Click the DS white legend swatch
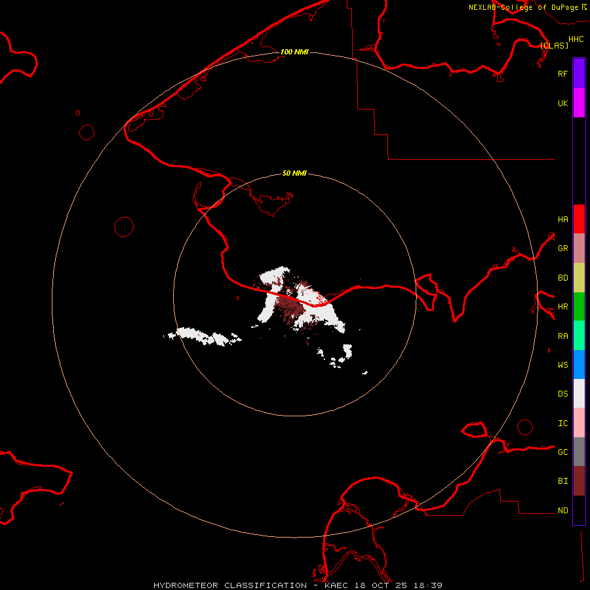The width and height of the screenshot is (590, 590). point(579,393)
